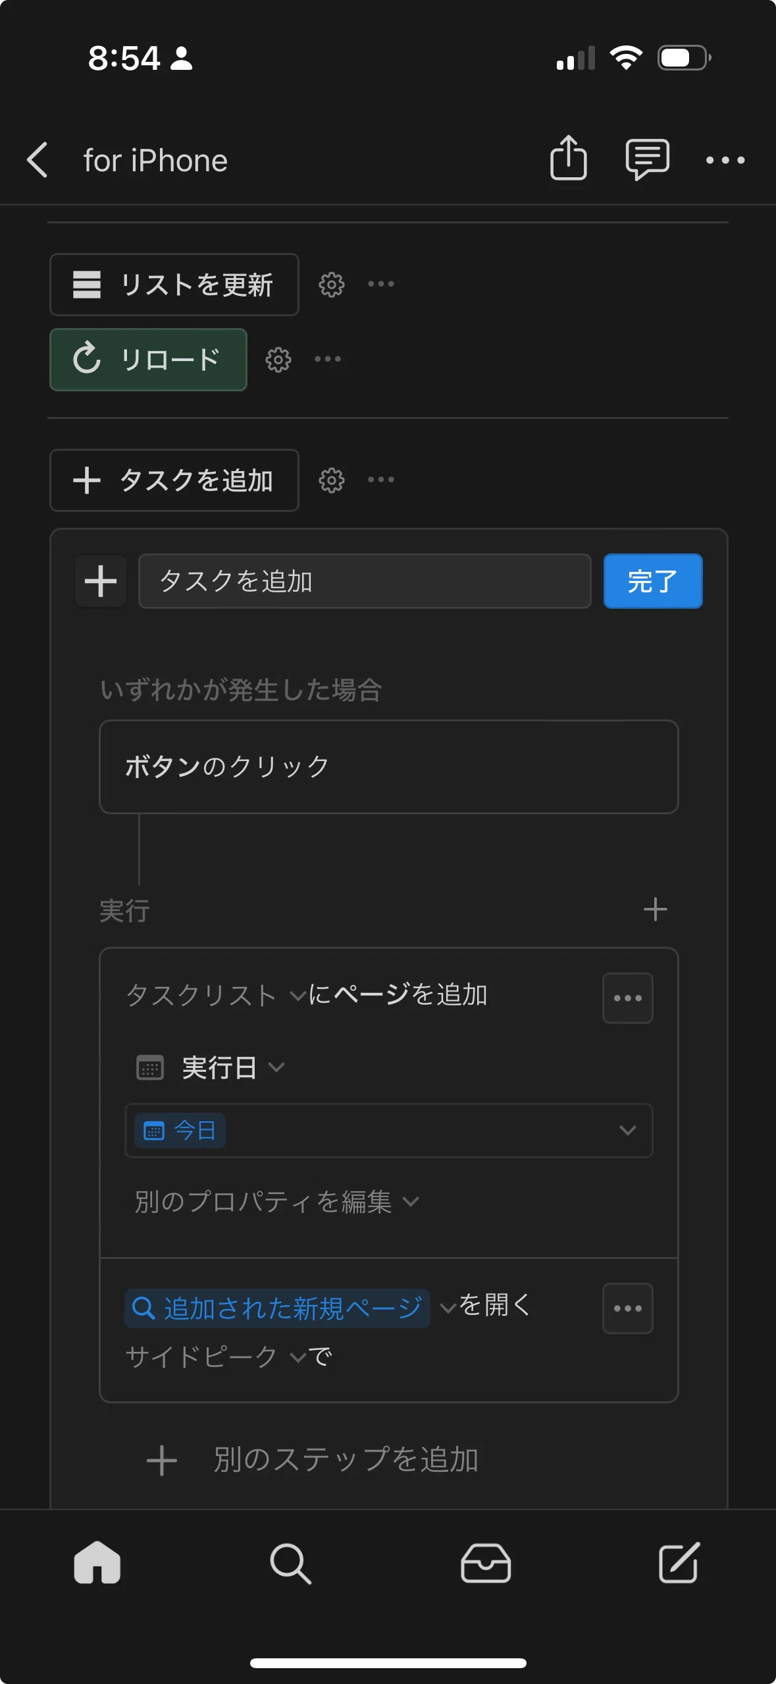Go back using the left arrow
Screen dimensions: 776x1684
tap(38, 159)
